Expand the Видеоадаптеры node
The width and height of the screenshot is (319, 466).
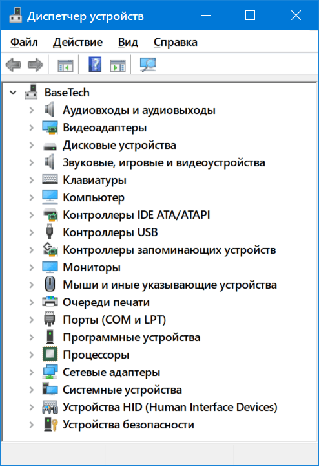coord(32,128)
